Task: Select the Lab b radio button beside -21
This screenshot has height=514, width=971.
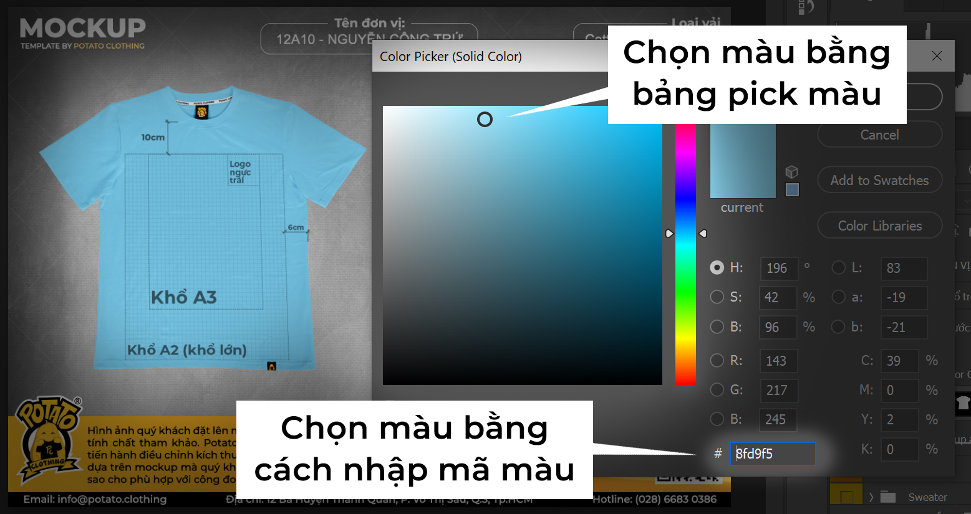Action: (839, 326)
